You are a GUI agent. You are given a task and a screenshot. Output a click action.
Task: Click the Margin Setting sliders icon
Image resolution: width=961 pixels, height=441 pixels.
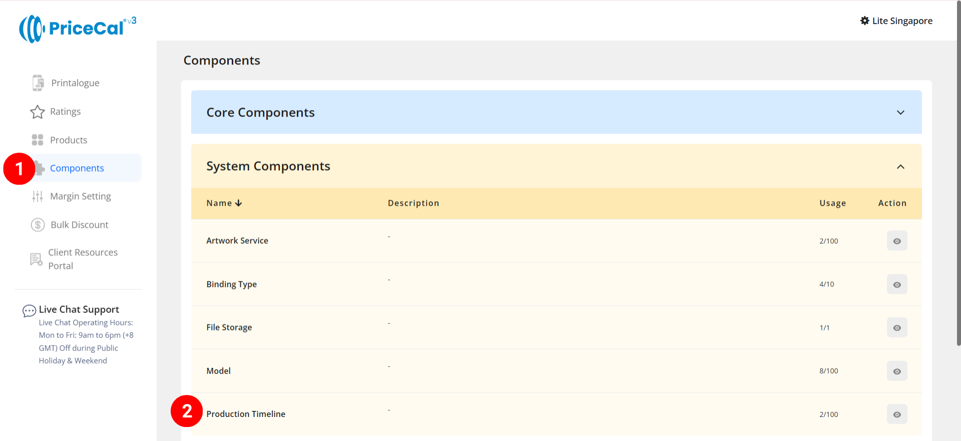(x=38, y=197)
